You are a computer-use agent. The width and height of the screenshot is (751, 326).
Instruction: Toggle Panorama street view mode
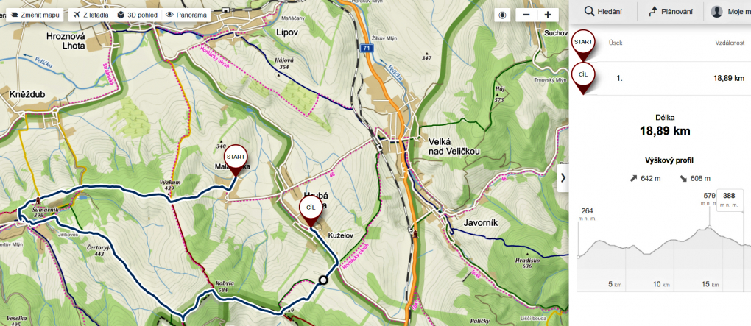(186, 15)
